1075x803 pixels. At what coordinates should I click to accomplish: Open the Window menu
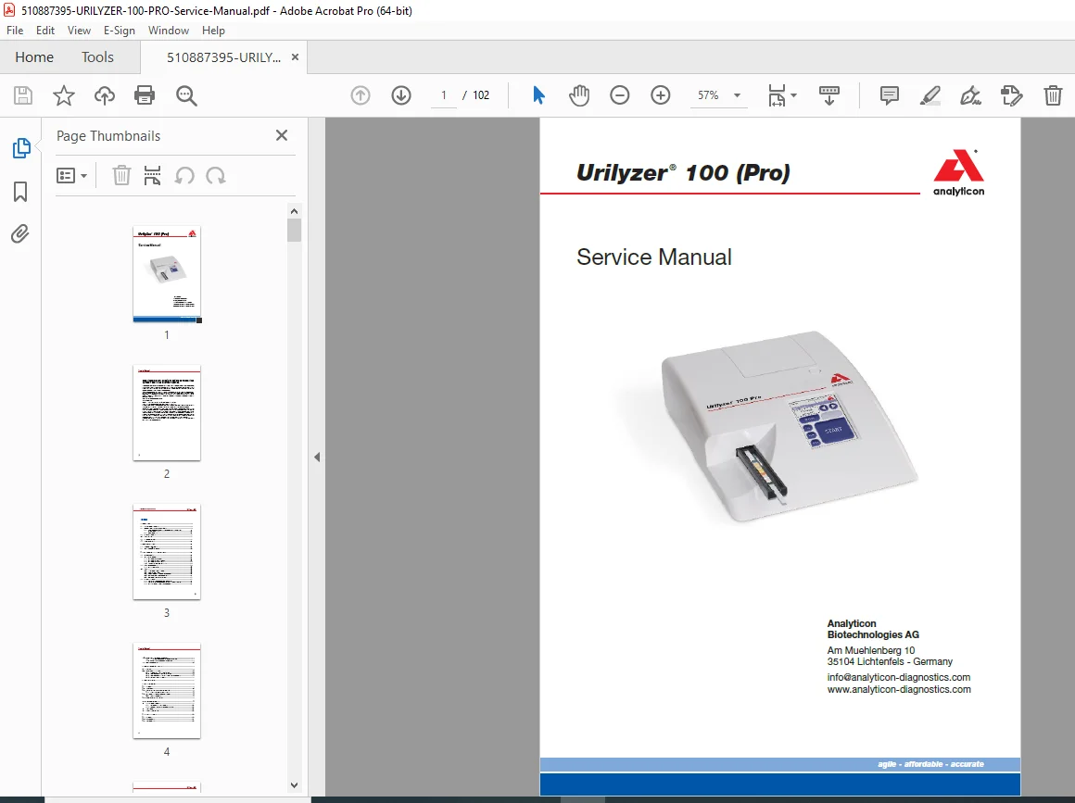click(x=169, y=31)
